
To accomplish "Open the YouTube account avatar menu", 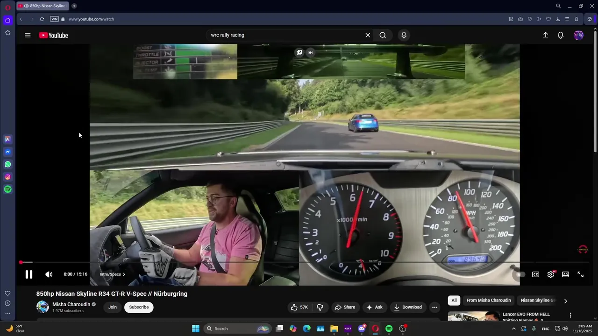I will click(x=579, y=35).
